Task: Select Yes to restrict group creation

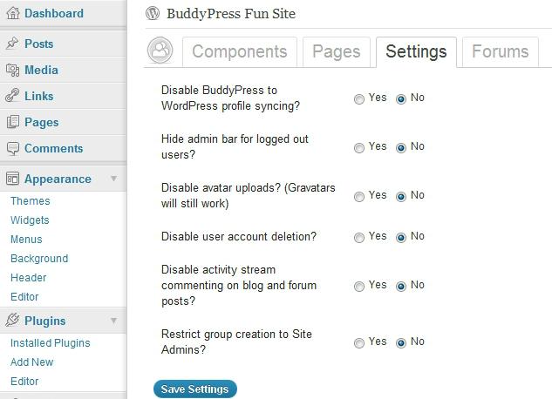Action: click(x=359, y=343)
